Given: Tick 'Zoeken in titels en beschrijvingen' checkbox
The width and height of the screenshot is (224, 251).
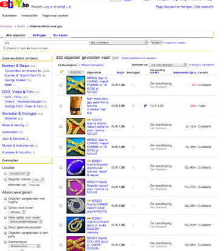Looking at the screenshot, I should tap(4, 48).
